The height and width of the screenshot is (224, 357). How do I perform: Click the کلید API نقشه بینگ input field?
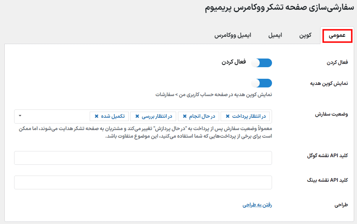143,182
